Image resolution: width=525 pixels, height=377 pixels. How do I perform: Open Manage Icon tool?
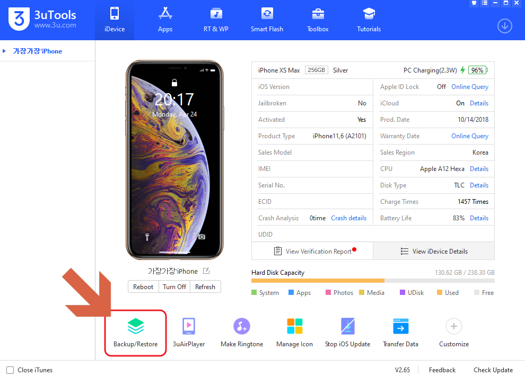pyautogui.click(x=295, y=333)
